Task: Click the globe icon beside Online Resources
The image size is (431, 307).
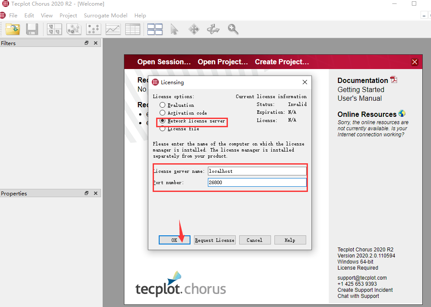Action: [402, 113]
